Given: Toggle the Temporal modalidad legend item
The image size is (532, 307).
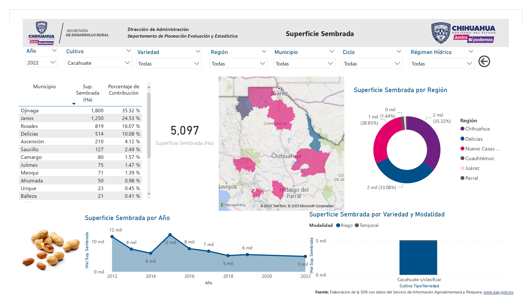Looking at the screenshot, I should [367, 225].
